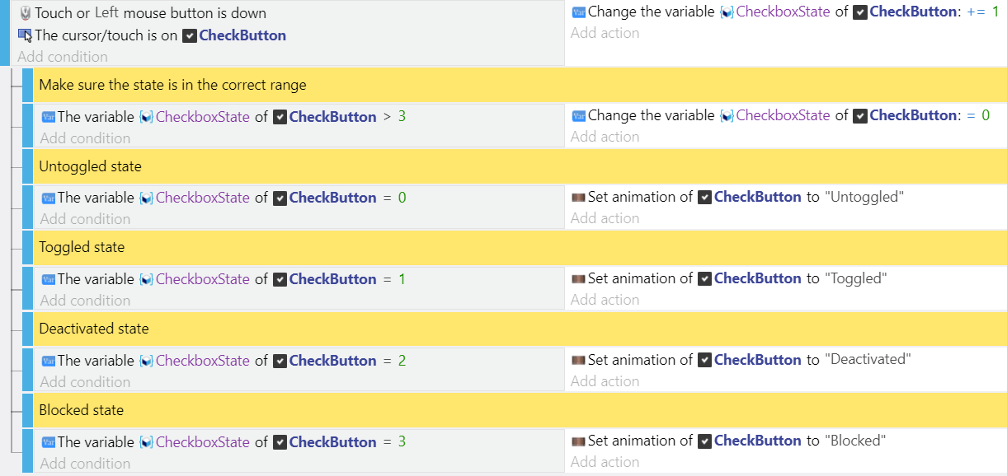Click the value 0 in the "= 0" reset action
The width and height of the screenshot is (1007, 476).
pyautogui.click(x=985, y=116)
